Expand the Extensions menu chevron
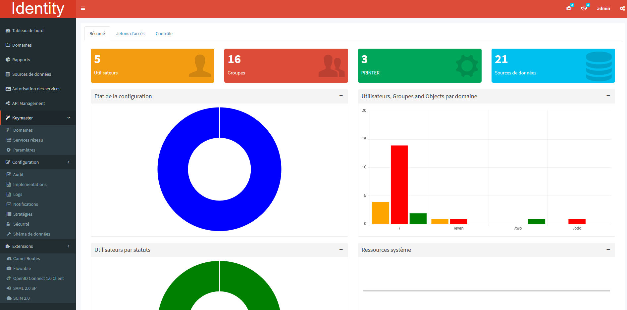The width and height of the screenshot is (627, 310). pyautogui.click(x=69, y=246)
